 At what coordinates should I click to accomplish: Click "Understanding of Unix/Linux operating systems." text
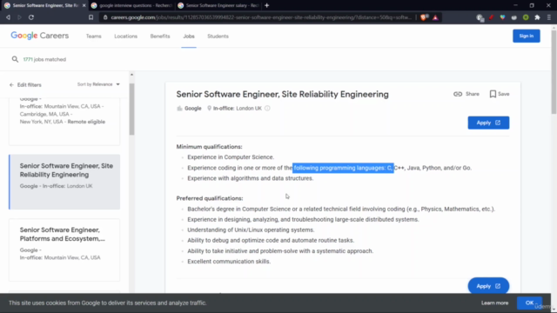click(x=251, y=230)
